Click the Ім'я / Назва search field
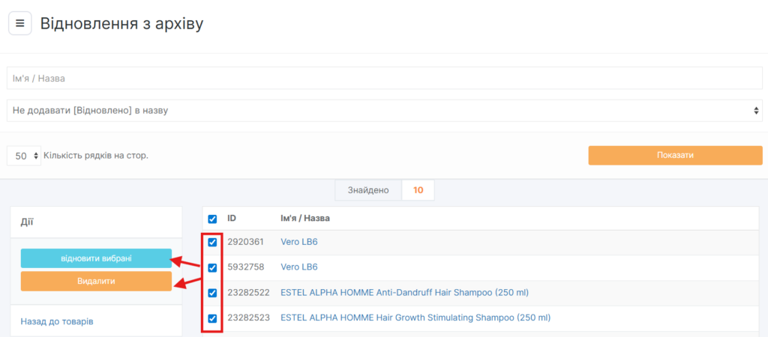This screenshot has width=768, height=337. coord(384,79)
